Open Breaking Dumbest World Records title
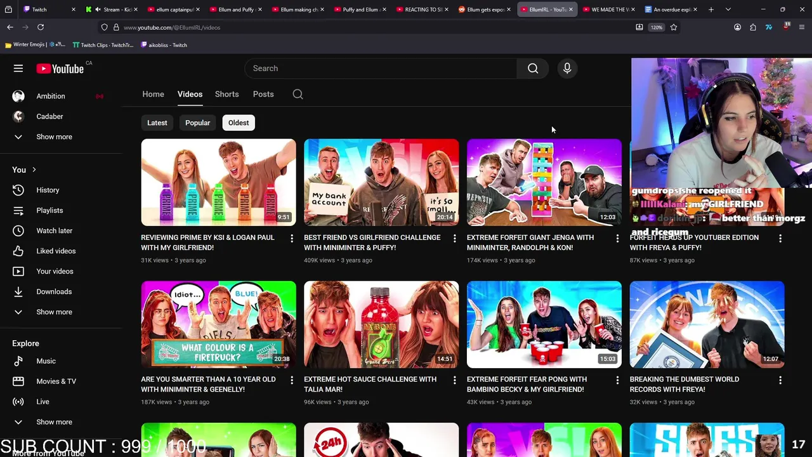Image resolution: width=812 pixels, height=457 pixels. coord(684,384)
